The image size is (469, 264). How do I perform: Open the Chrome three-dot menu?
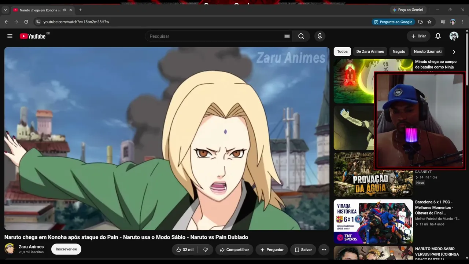[463, 22]
